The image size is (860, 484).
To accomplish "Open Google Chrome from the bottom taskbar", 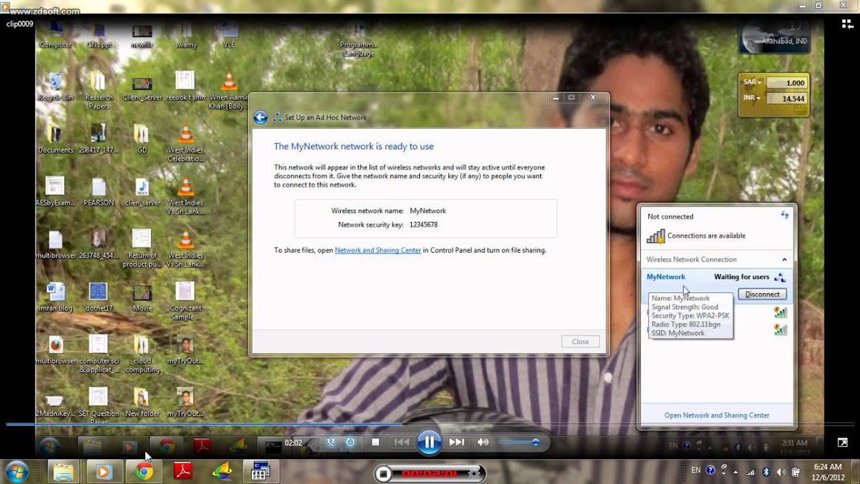I will [143, 472].
